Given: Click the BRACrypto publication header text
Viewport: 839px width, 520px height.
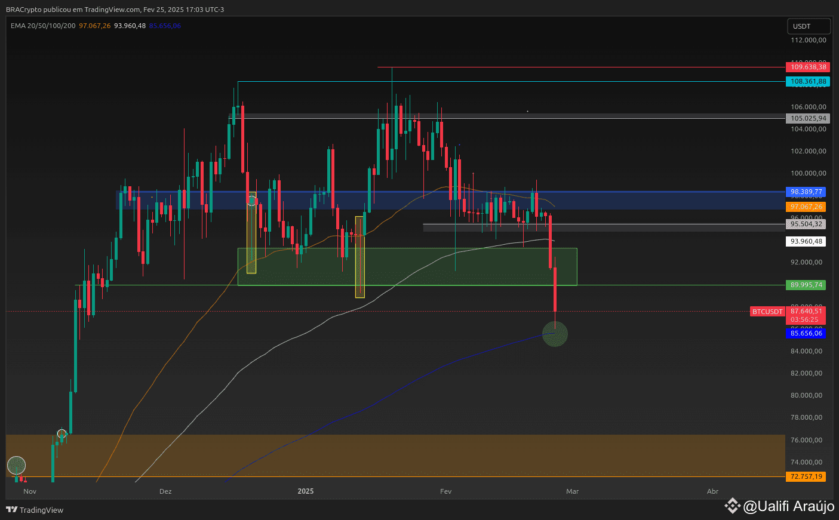Looking at the screenshot, I should pos(115,10).
